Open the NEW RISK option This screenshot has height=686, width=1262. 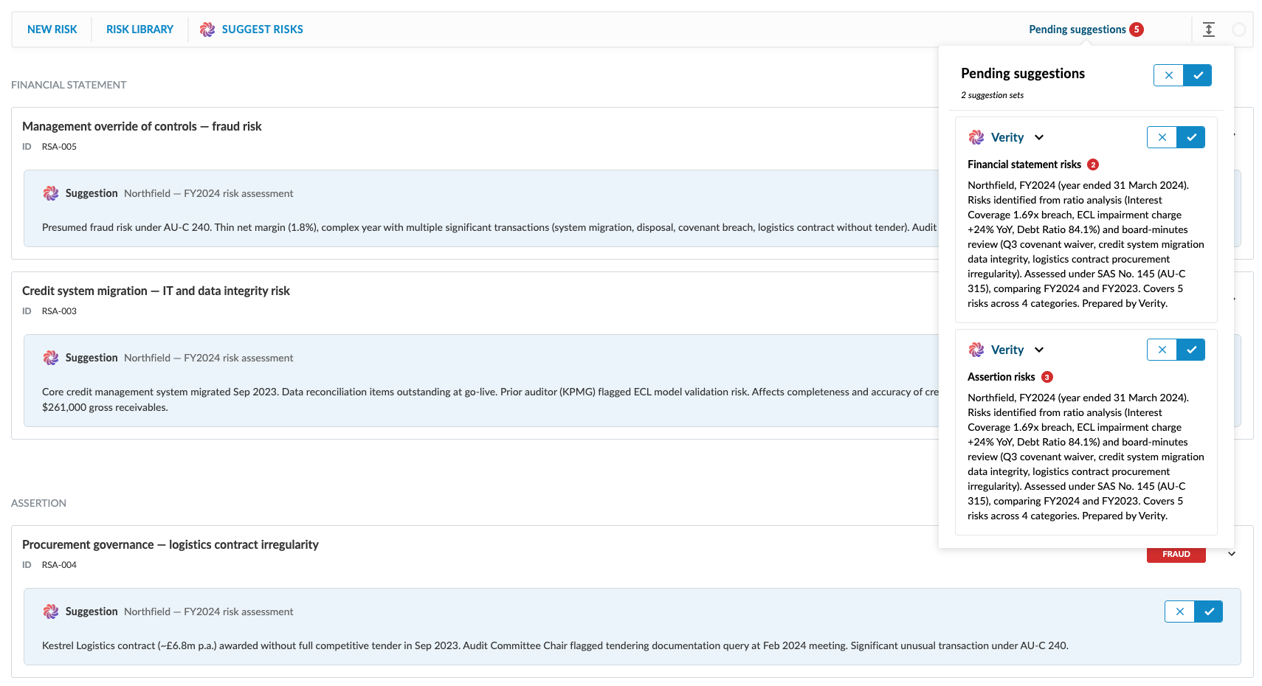coord(52,30)
